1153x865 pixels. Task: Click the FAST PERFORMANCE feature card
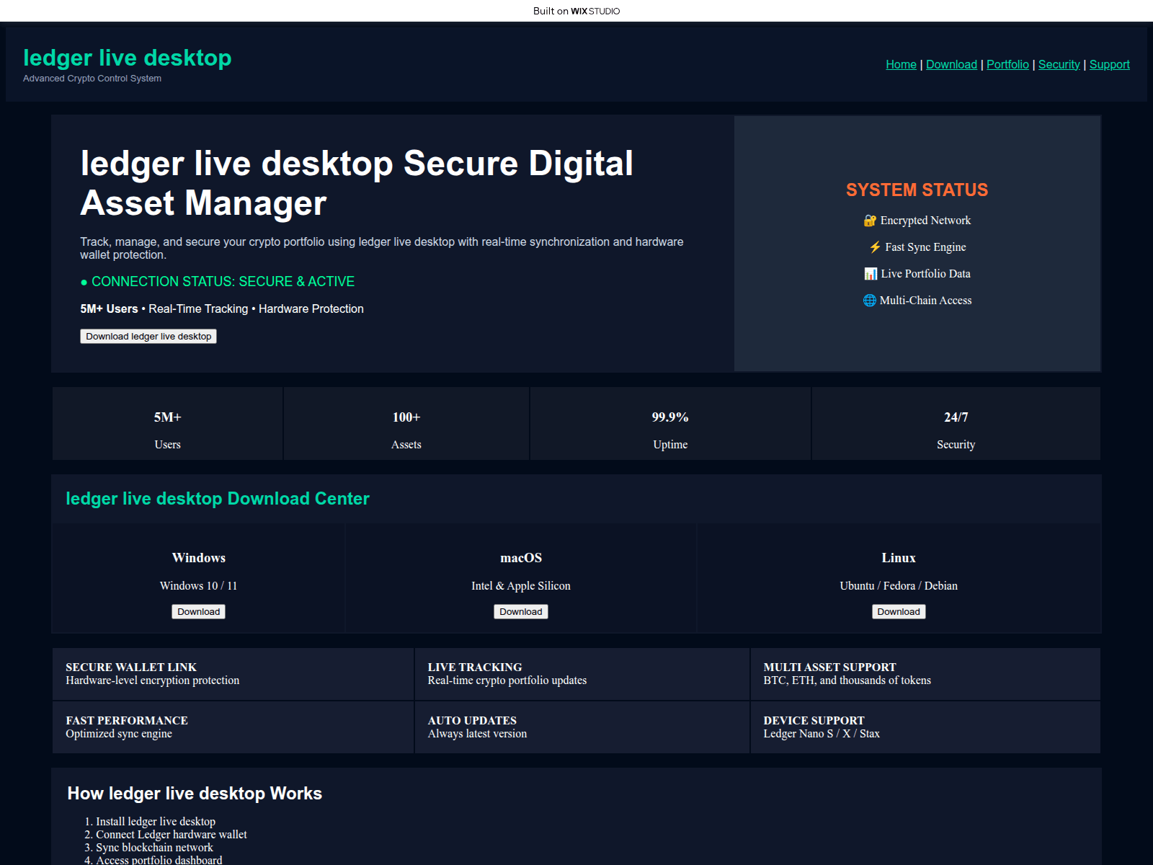point(233,727)
